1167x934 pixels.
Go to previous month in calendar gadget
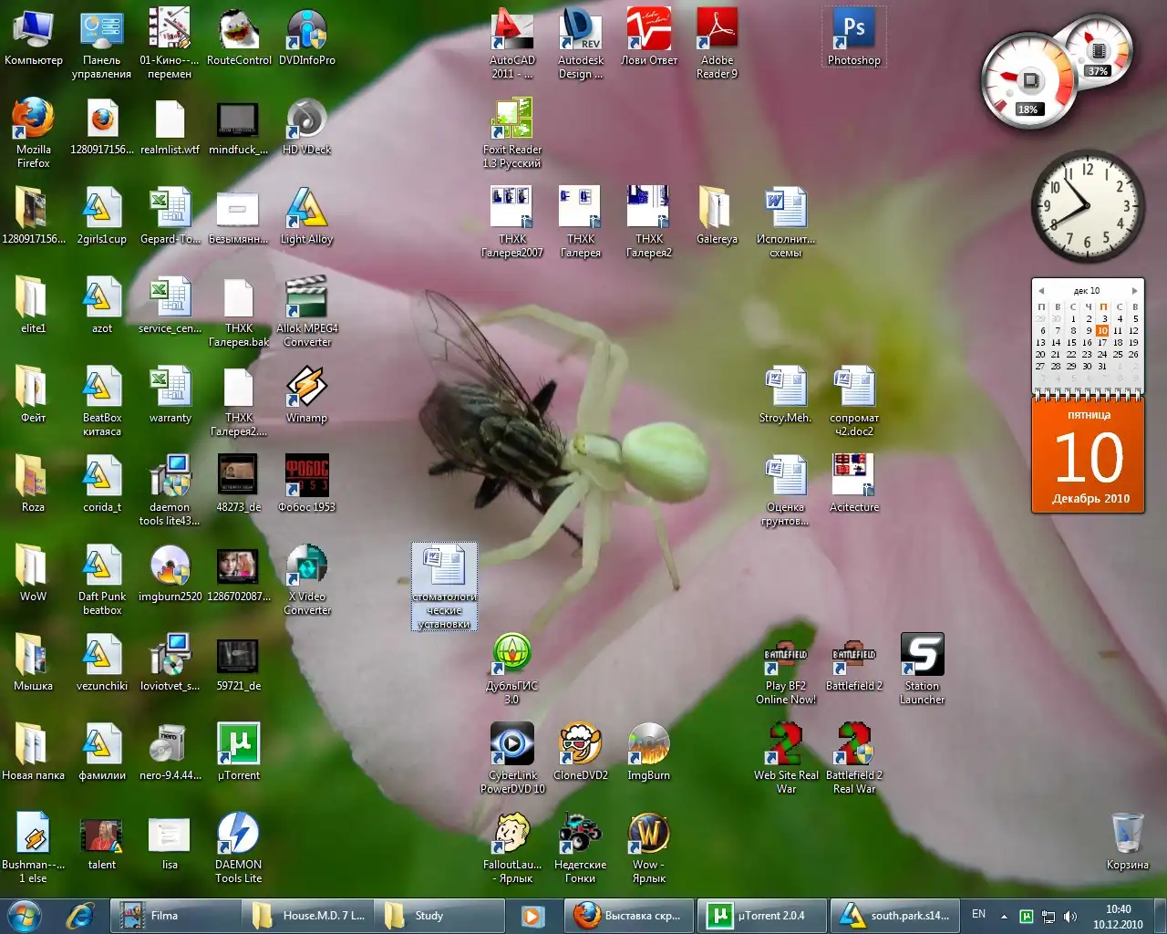click(1041, 291)
